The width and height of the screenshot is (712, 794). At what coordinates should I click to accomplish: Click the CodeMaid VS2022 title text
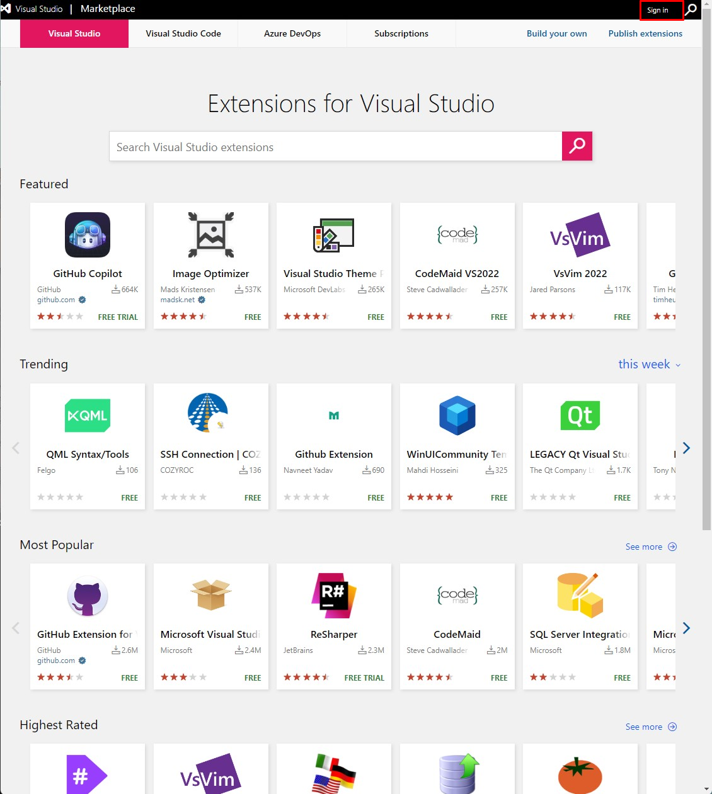point(457,273)
